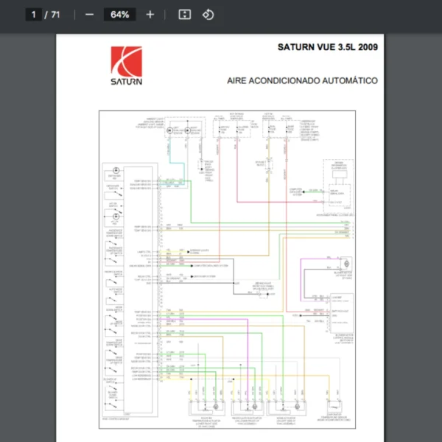Rotate the document counterclockwise
Image resolution: width=442 pixels, height=442 pixels.
tap(208, 15)
